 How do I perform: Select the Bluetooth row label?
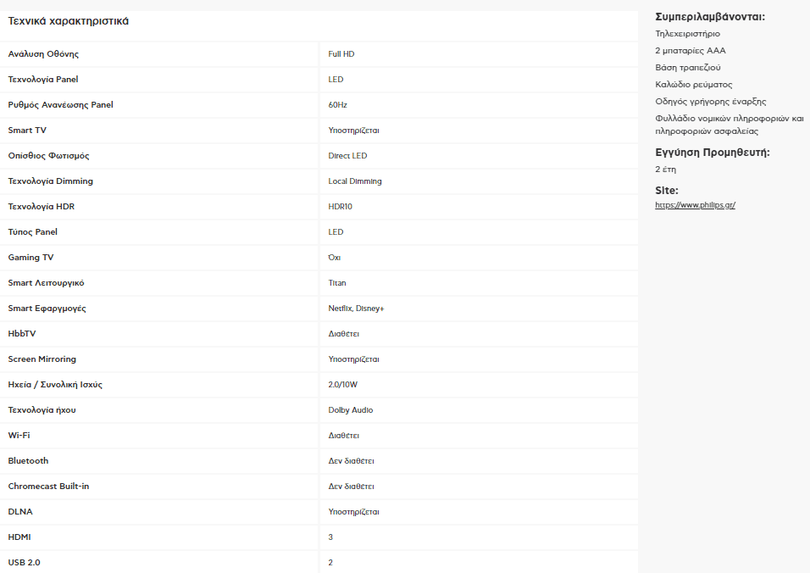pos(28,461)
